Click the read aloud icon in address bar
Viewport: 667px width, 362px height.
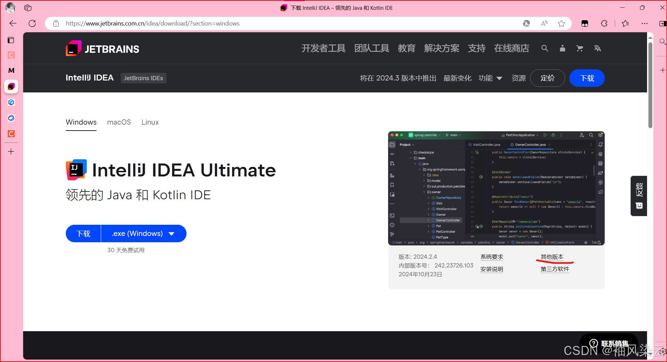[544, 23]
